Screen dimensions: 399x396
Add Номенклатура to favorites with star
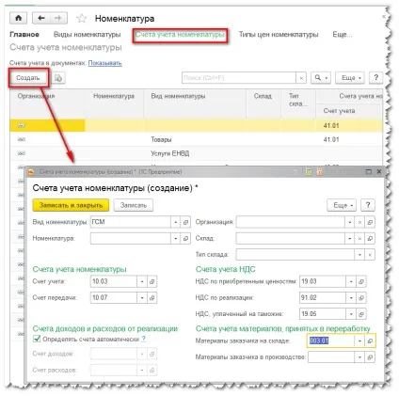coord(82,19)
